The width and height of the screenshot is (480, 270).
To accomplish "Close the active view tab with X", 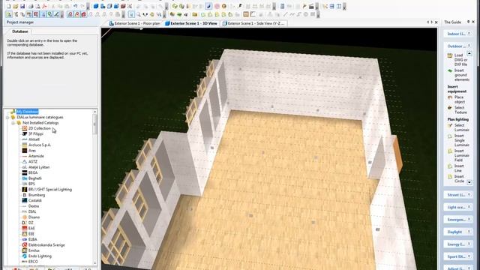I will (x=436, y=22).
